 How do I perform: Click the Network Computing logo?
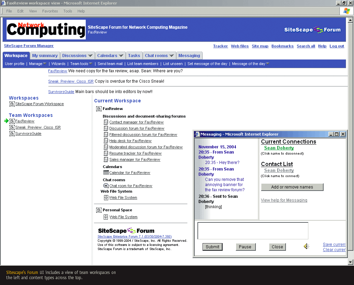click(46, 30)
